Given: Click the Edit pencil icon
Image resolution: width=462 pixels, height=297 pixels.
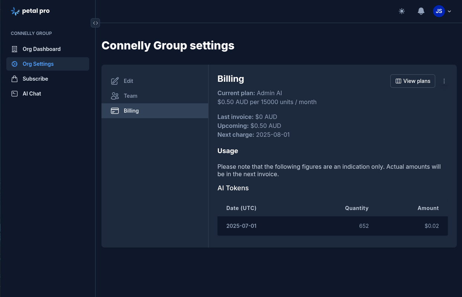Looking at the screenshot, I should [115, 81].
